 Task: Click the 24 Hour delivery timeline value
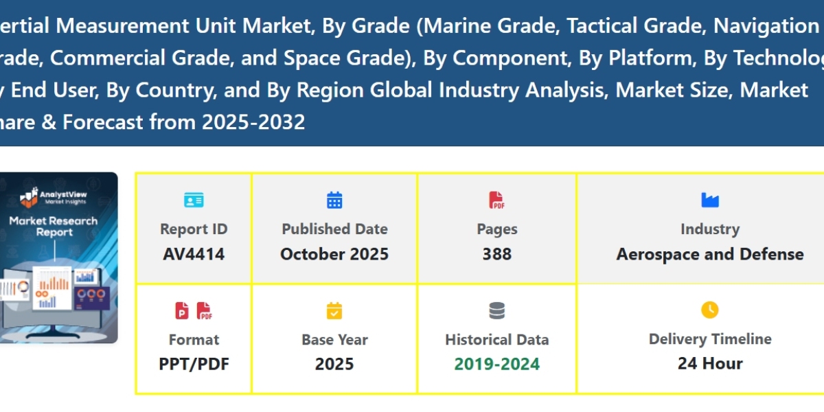(709, 364)
